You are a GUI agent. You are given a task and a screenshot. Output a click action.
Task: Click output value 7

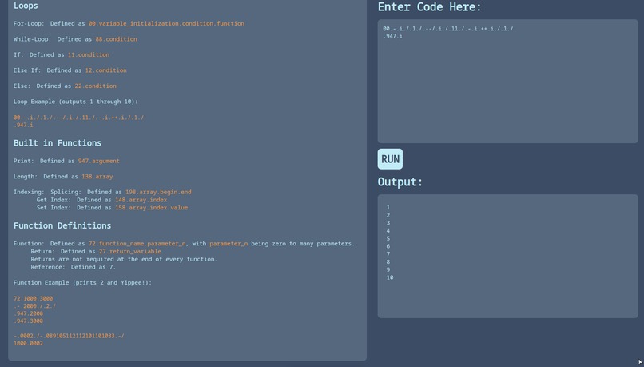[388, 254]
